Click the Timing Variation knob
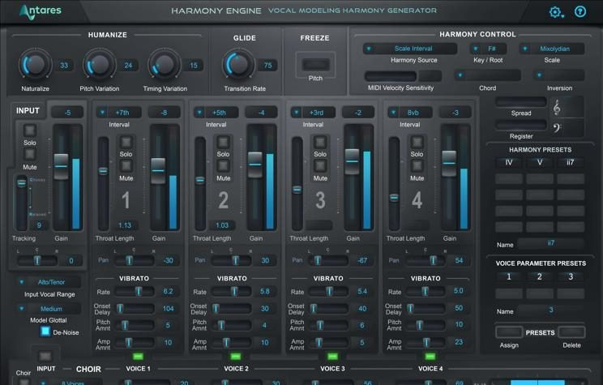Image resolution: width=603 pixels, height=385 pixels. 165,65
